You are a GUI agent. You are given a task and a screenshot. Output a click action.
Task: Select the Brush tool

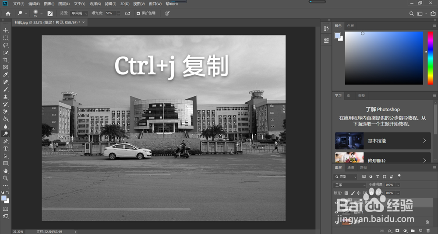coord(5,90)
